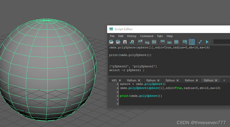Click the Clear History icon
Image resolution: width=230 pixels, height=127 pixels.
140,42
